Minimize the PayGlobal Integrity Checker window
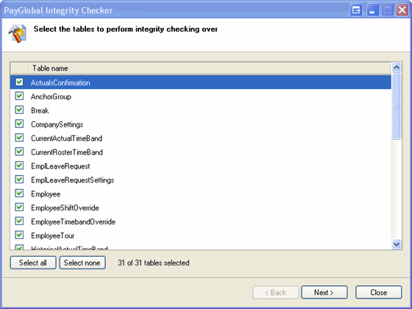 372,10
